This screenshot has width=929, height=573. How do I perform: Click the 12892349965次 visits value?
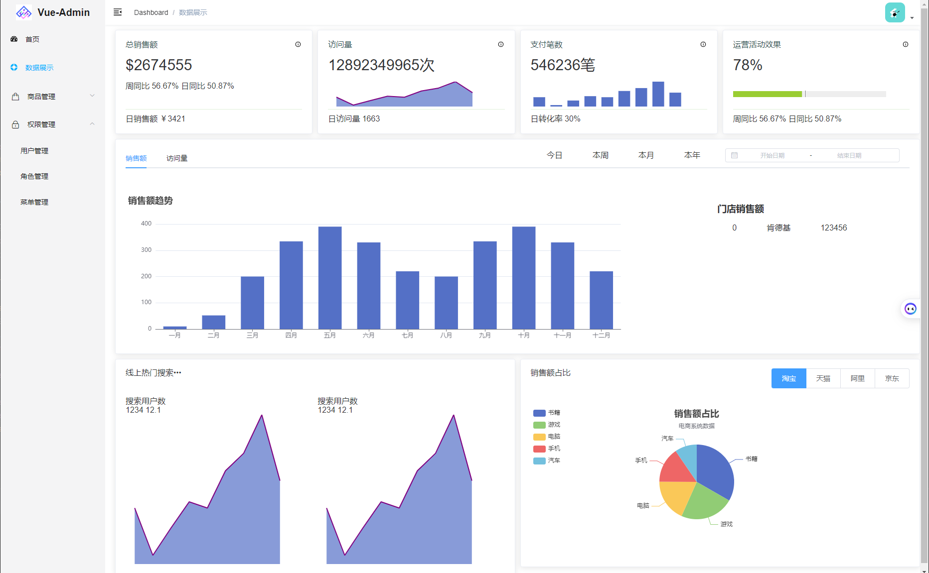(x=381, y=65)
